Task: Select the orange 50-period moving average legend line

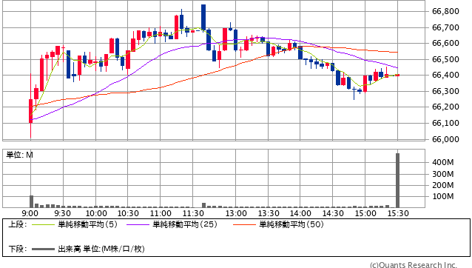Action: [x=245, y=224]
